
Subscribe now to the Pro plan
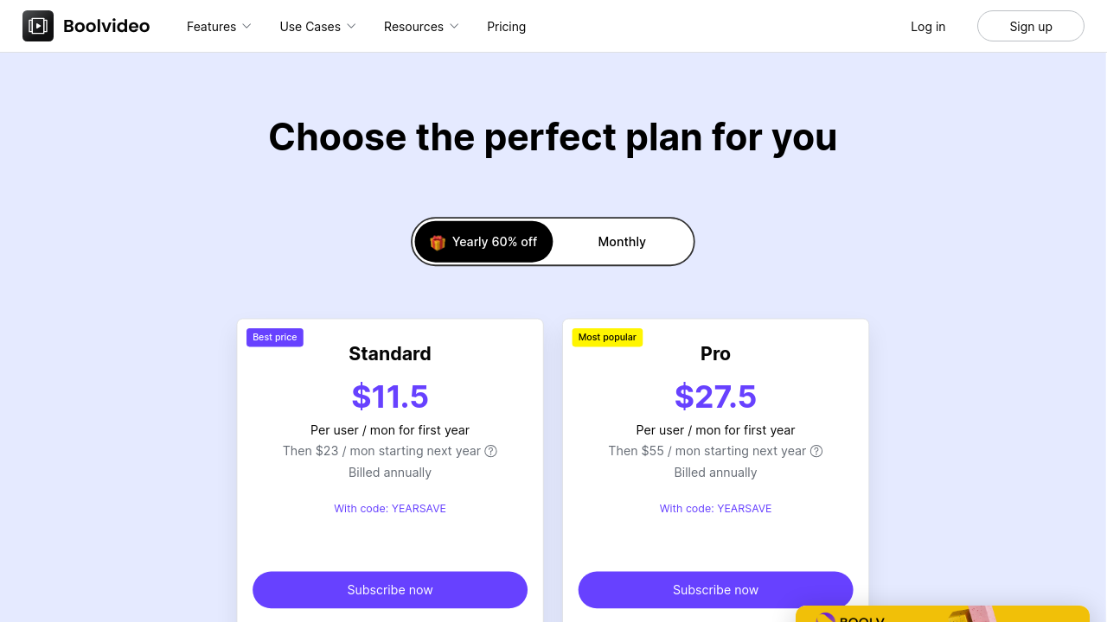pyautogui.click(x=715, y=590)
